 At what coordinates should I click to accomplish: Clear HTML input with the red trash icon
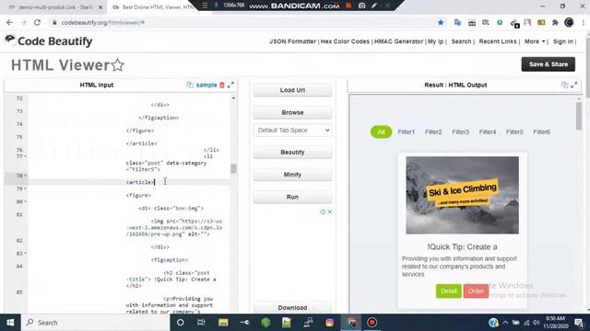pos(222,85)
